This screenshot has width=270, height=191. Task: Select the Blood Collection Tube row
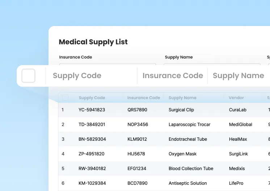pos(191,169)
